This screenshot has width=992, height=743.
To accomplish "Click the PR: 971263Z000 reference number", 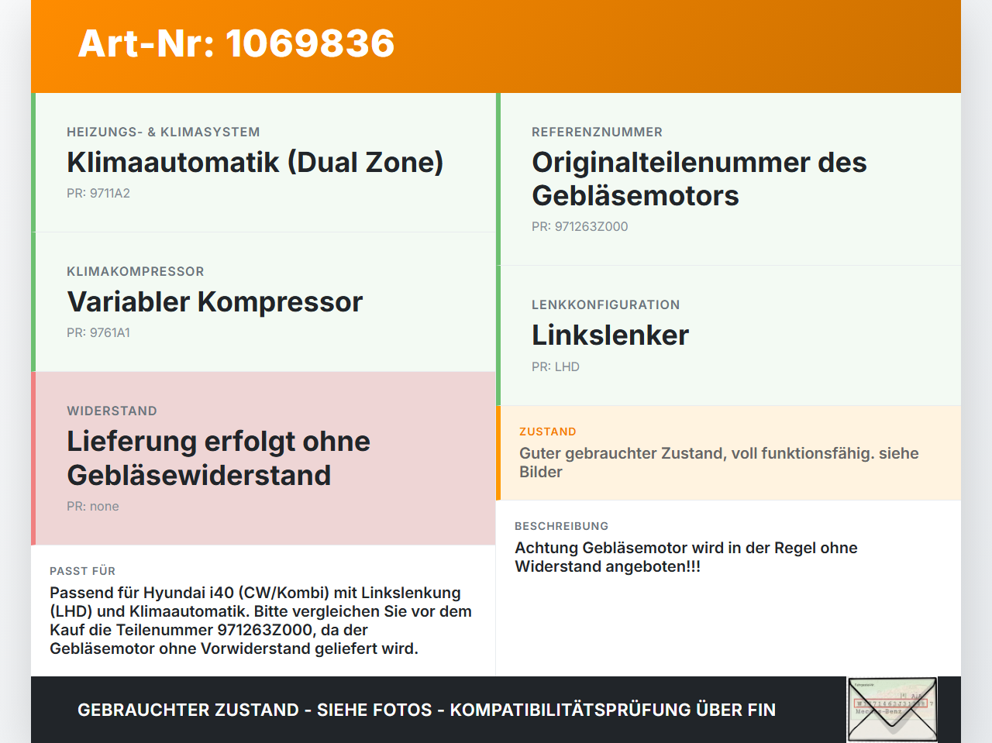I will pyautogui.click(x=580, y=226).
